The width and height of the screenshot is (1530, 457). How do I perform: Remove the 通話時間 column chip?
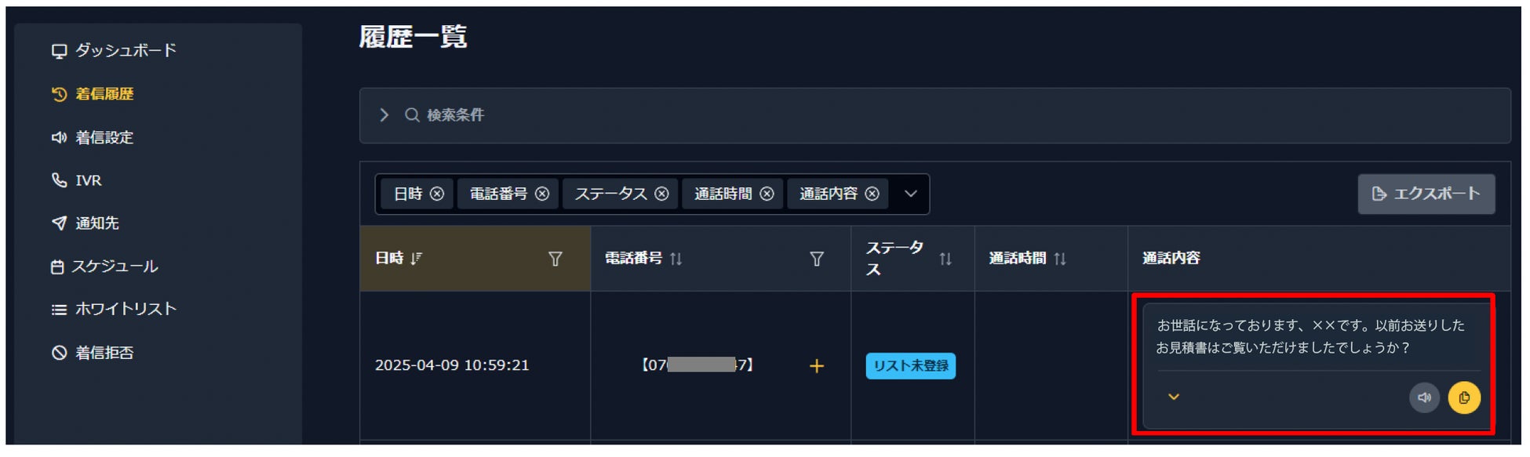coord(767,194)
